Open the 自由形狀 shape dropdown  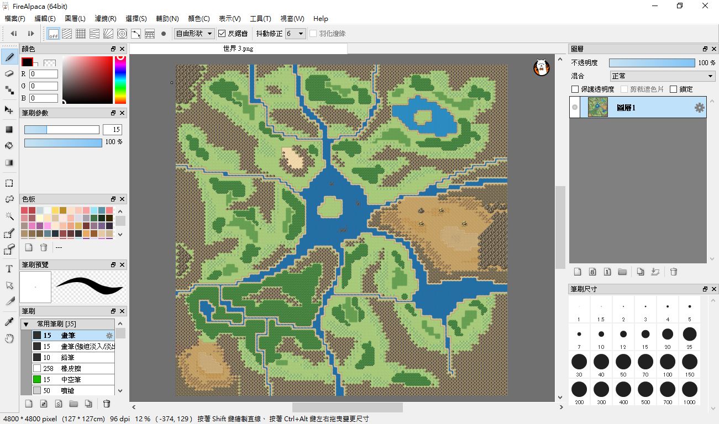pos(194,34)
